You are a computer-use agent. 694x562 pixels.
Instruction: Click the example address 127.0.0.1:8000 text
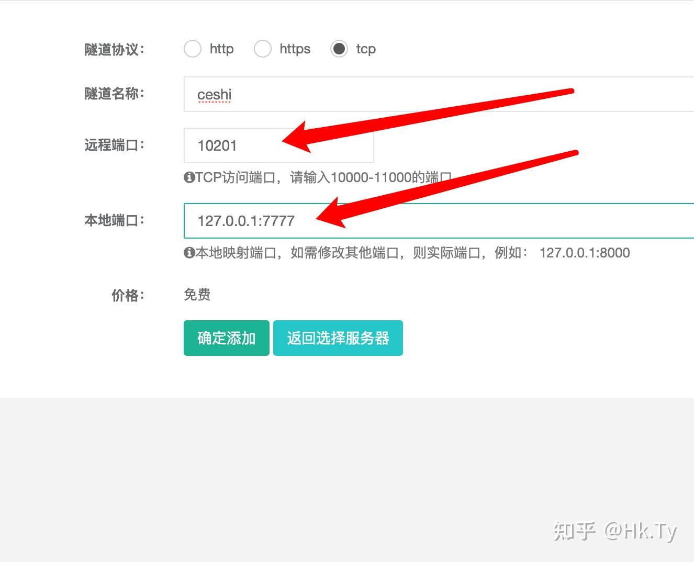(x=585, y=253)
